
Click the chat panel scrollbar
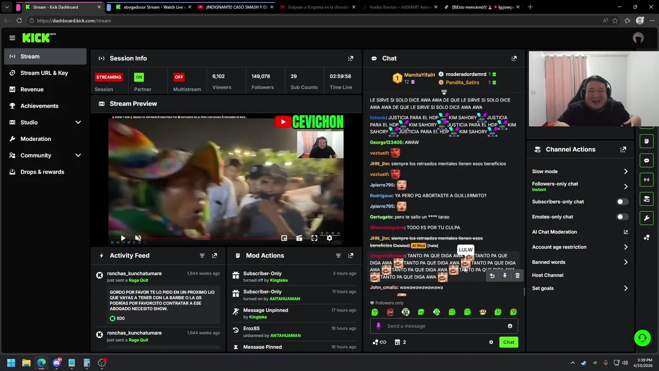pyautogui.click(x=524, y=292)
